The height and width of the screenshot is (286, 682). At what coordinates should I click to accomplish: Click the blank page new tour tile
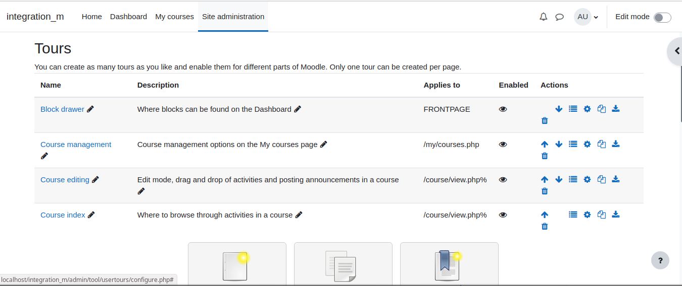click(237, 264)
